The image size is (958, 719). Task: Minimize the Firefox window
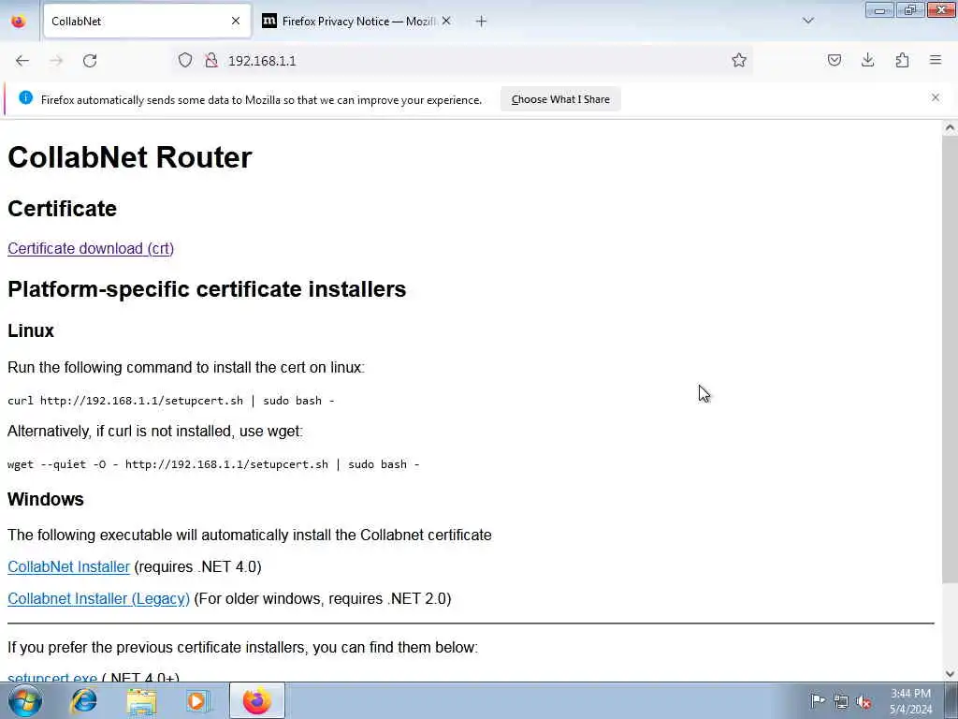pos(879,9)
